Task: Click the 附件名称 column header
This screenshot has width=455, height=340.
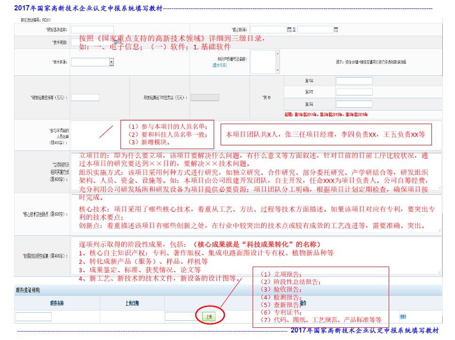Action: click(57, 303)
